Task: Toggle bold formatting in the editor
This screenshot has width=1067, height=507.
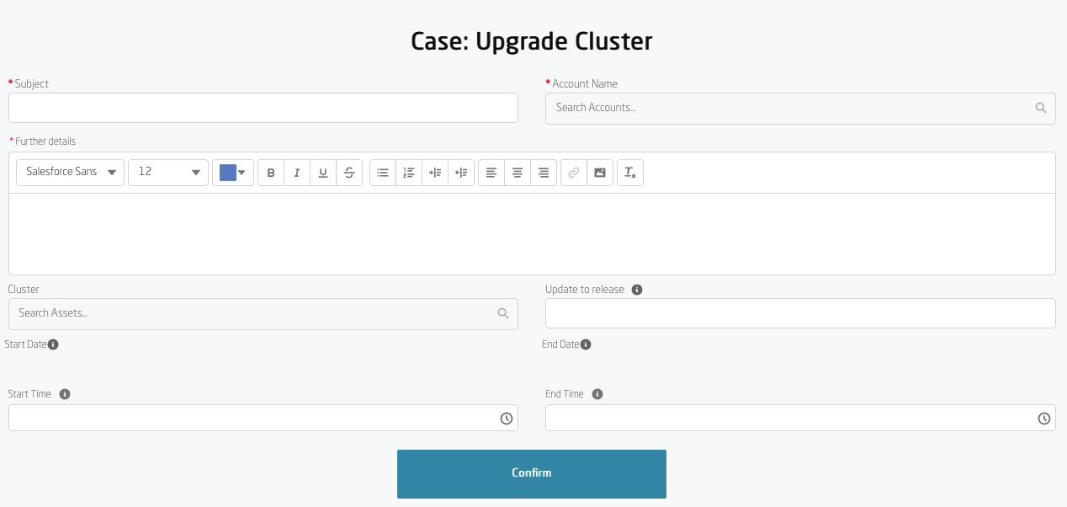Action: (271, 173)
